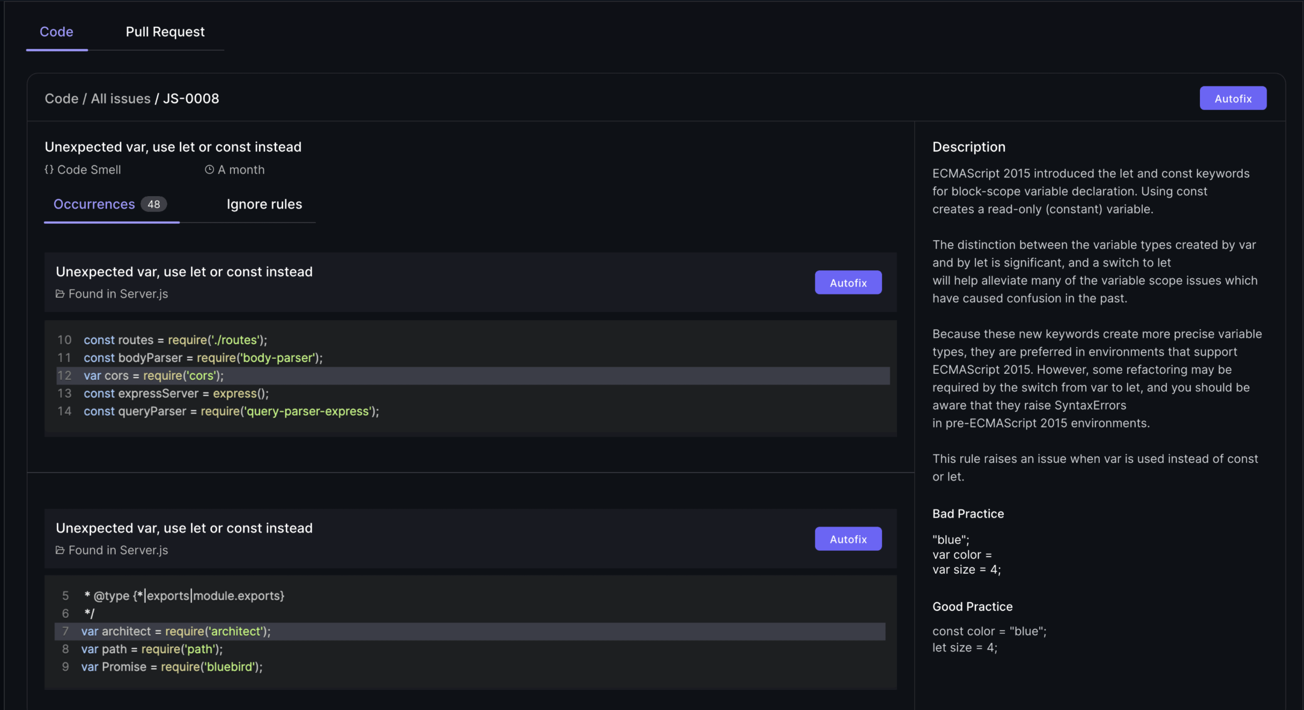Click line 9 var Promise code line

pyautogui.click(x=172, y=667)
